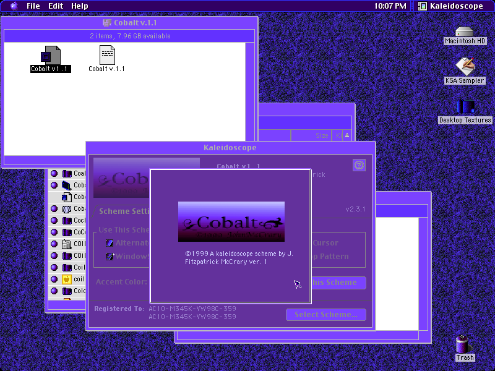Expand the COil folder row disclosure sphere
Screen dimensions: 495x371
54,255
